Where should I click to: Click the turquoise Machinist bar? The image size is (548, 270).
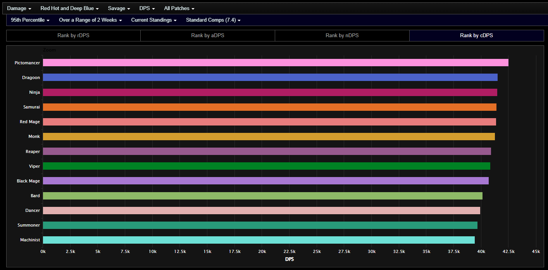(x=259, y=240)
